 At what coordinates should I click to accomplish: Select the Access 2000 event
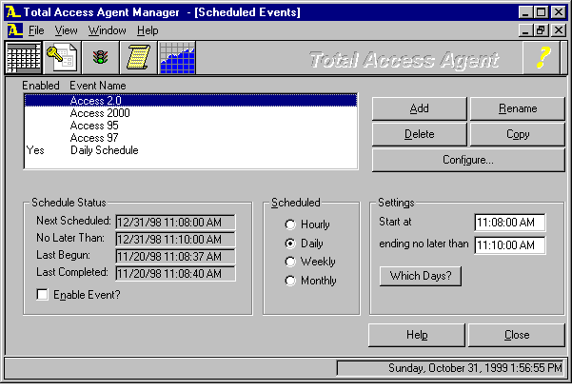[190, 113]
